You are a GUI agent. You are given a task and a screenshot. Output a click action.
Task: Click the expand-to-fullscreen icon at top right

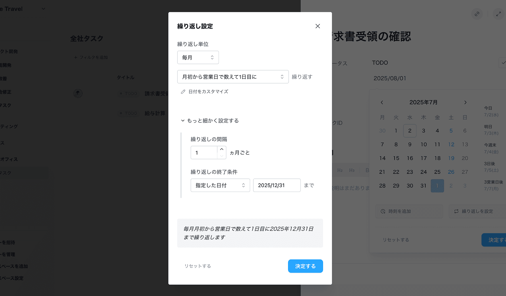tap(499, 14)
